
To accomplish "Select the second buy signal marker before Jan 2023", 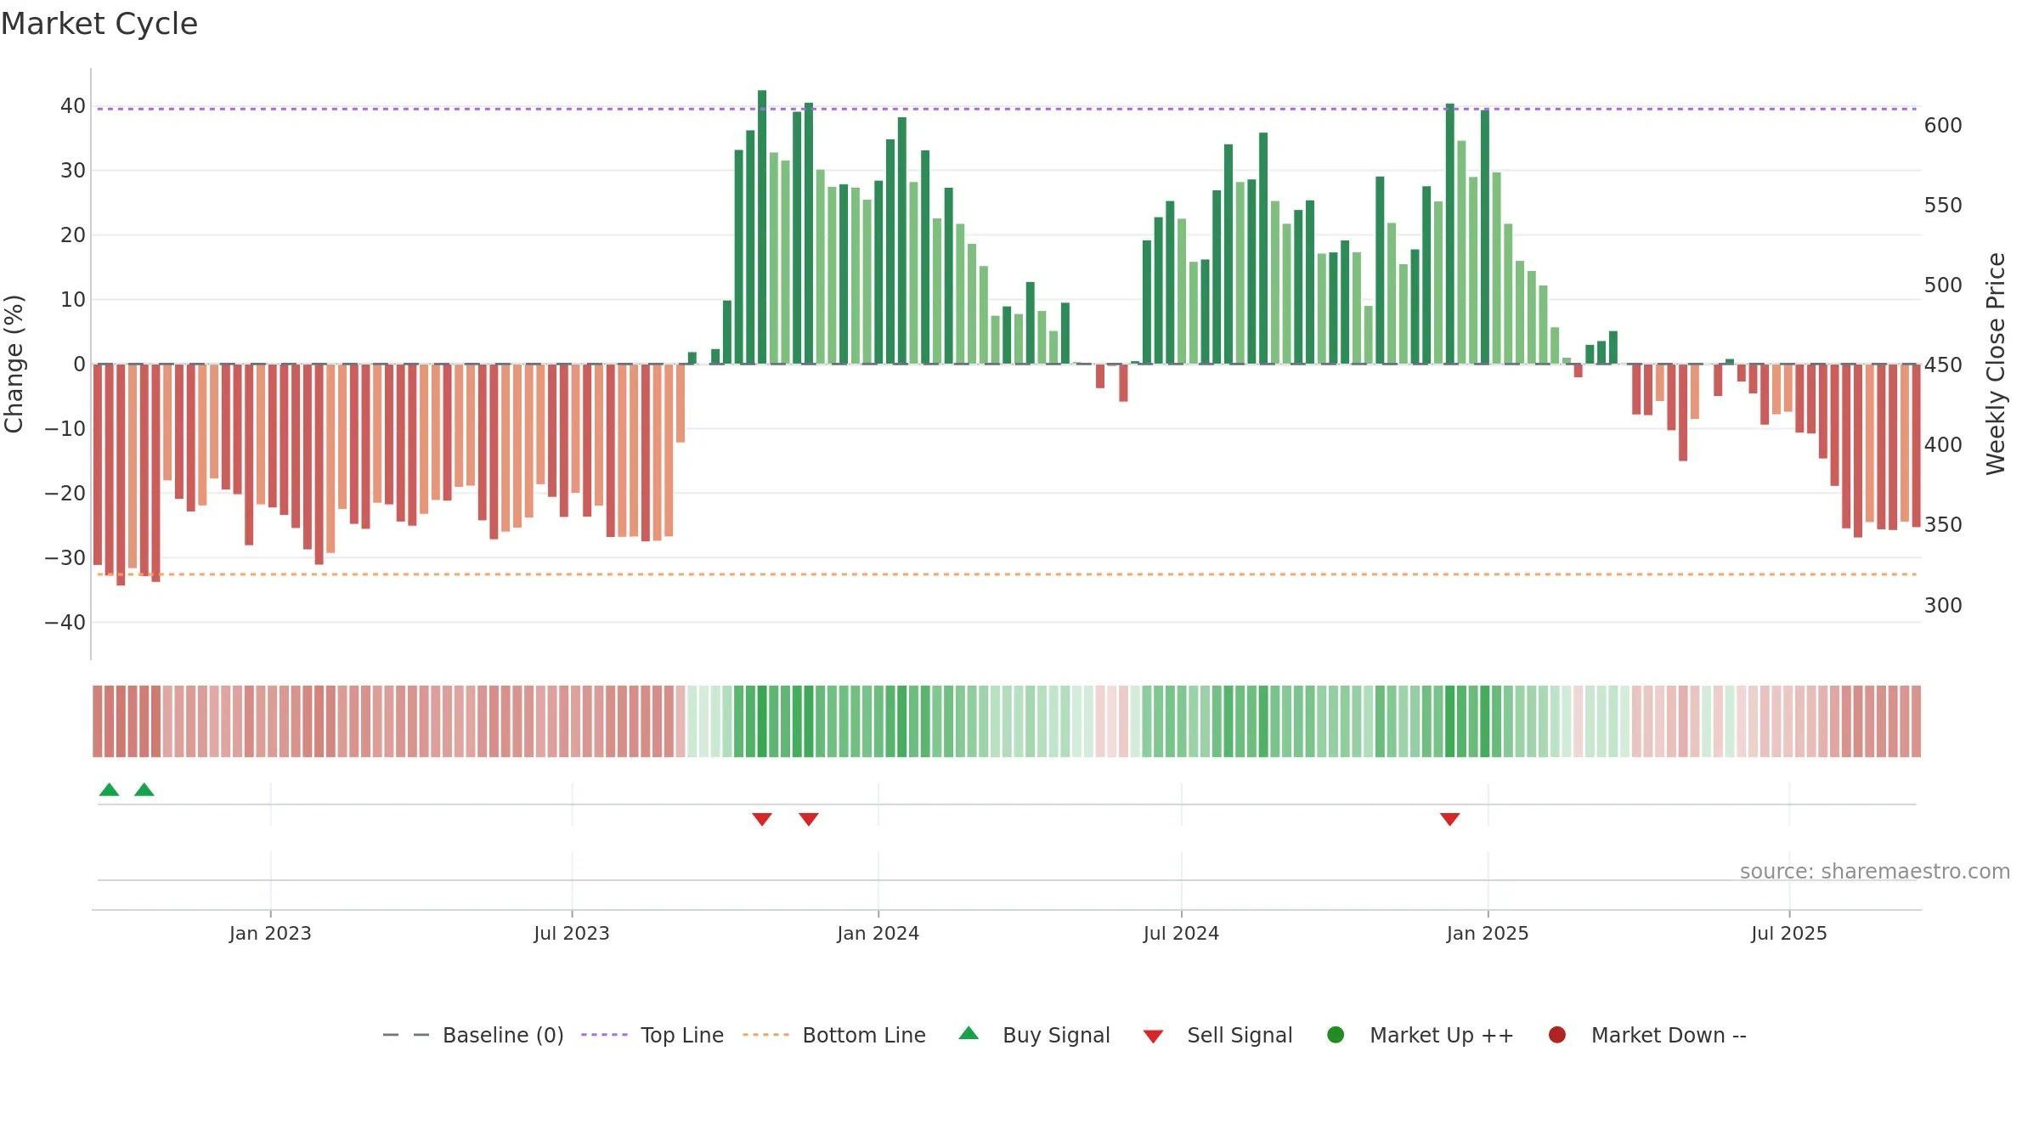I will coord(144,789).
